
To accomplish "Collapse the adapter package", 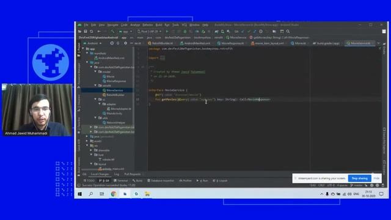I will 99,104.
